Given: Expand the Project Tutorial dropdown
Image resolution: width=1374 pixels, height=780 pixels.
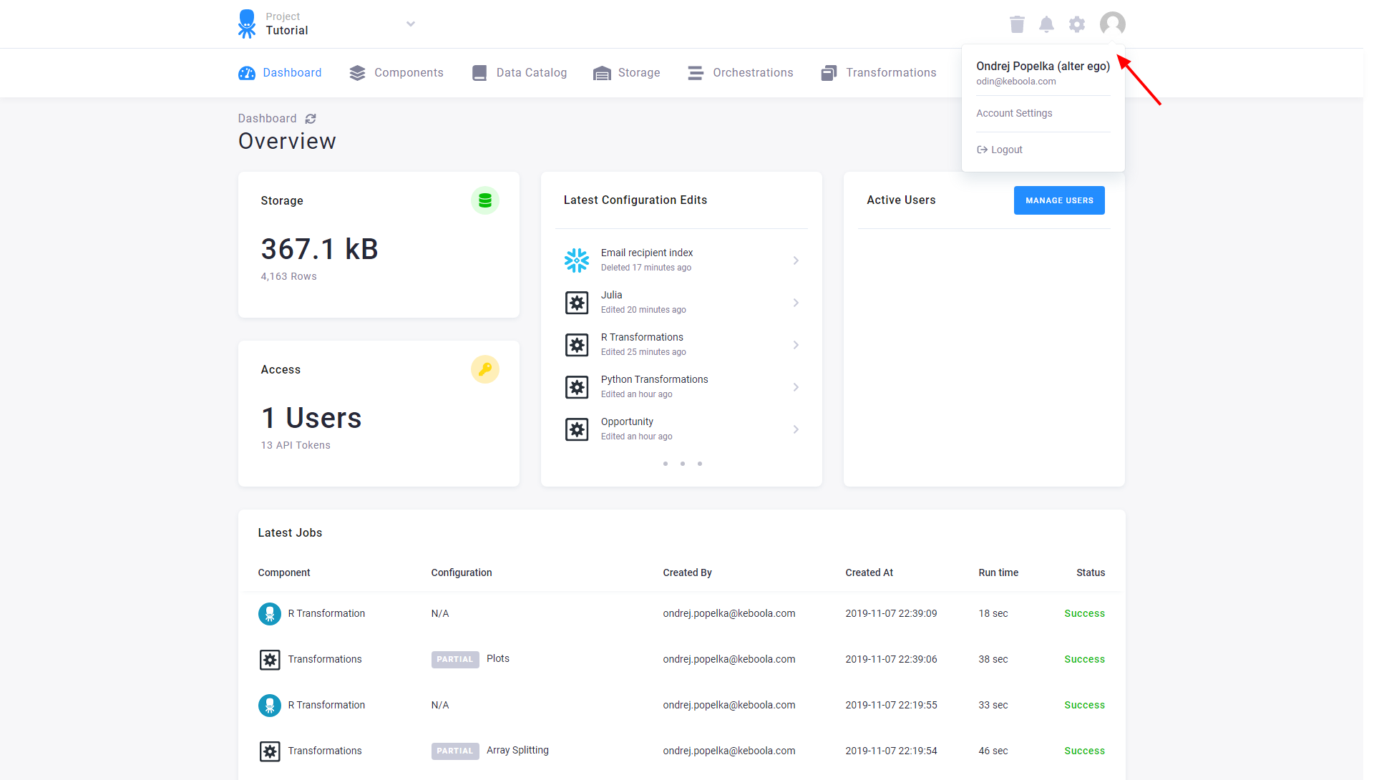Looking at the screenshot, I should pos(411,24).
